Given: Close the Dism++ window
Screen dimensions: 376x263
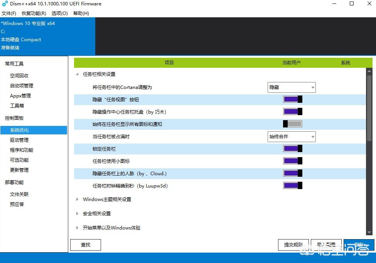Looking at the screenshot, I should pyautogui.click(x=369, y=3).
